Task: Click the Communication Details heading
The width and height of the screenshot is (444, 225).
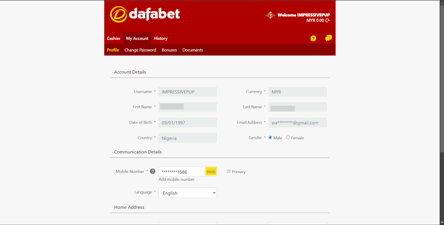Action: point(138,152)
